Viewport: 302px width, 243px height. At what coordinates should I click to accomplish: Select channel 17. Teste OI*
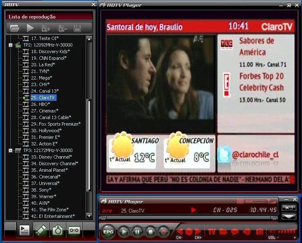tap(45, 38)
